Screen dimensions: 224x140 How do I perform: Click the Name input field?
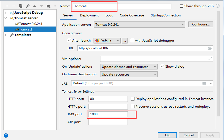coord(122,6)
